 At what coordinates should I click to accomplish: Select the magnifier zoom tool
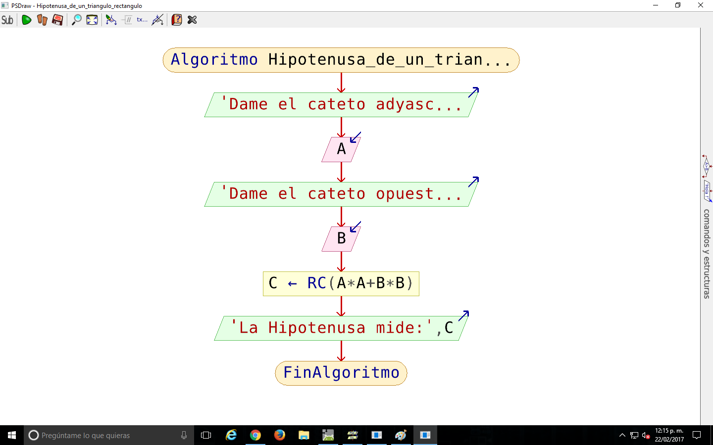coord(76,20)
